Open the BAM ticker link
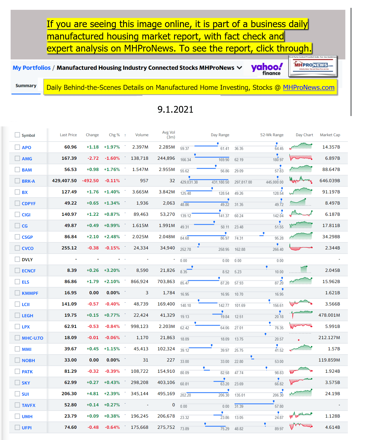 click(27, 170)
